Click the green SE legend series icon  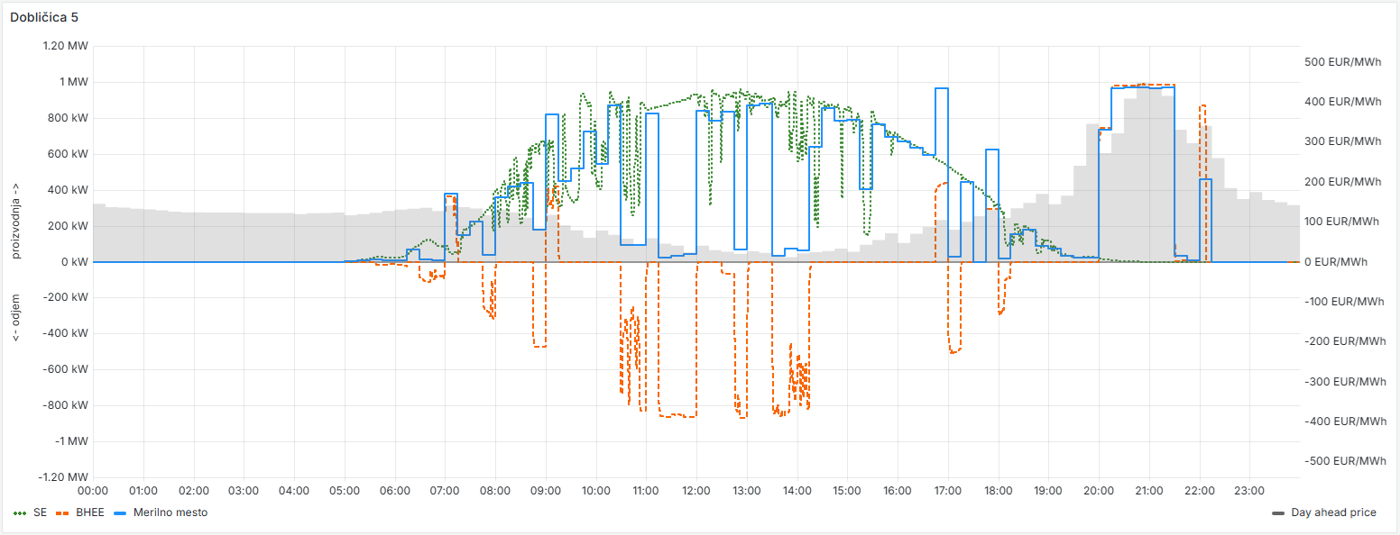click(20, 512)
